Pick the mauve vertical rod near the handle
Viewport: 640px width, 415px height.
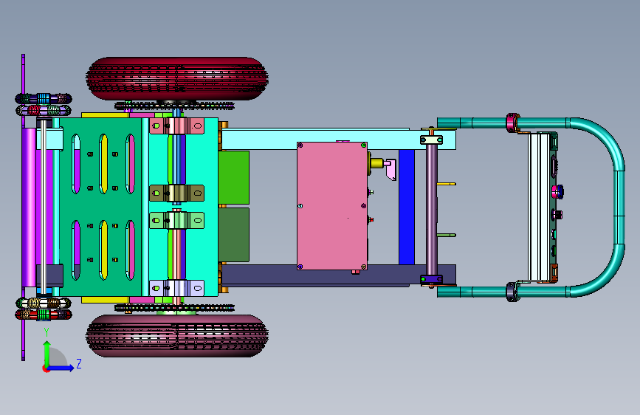[x=431, y=210]
